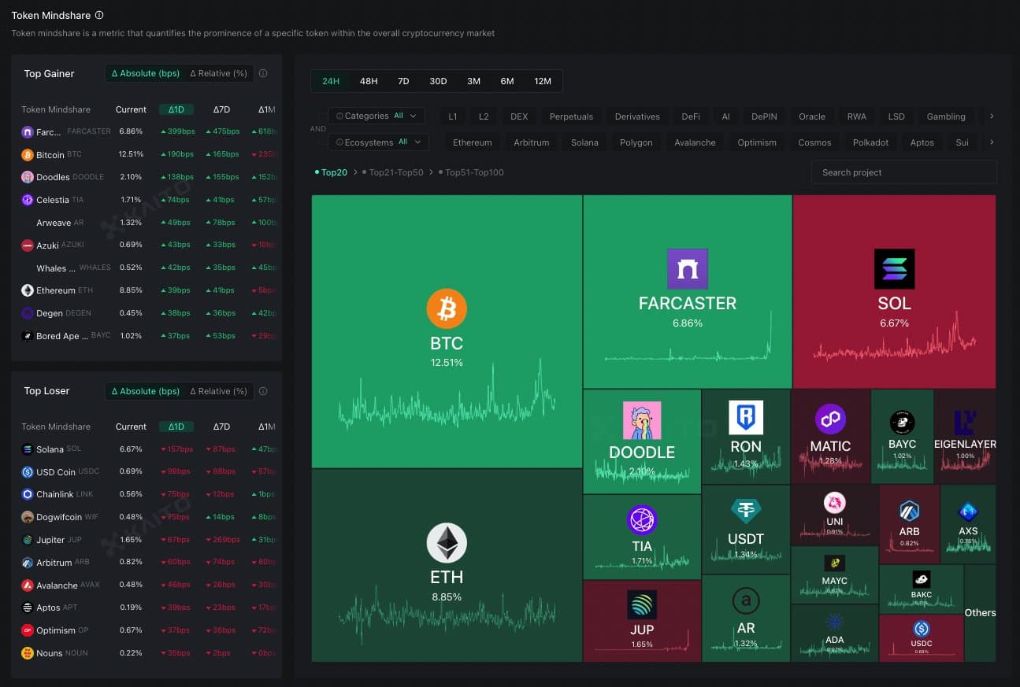Viewport: 1020px width, 687px height.
Task: Click the Tether logo in the USDT tile
Action: (745, 512)
